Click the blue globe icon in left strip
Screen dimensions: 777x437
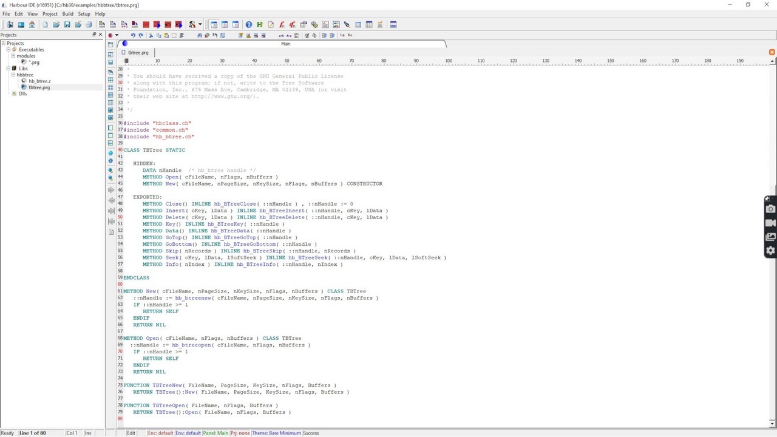click(110, 153)
